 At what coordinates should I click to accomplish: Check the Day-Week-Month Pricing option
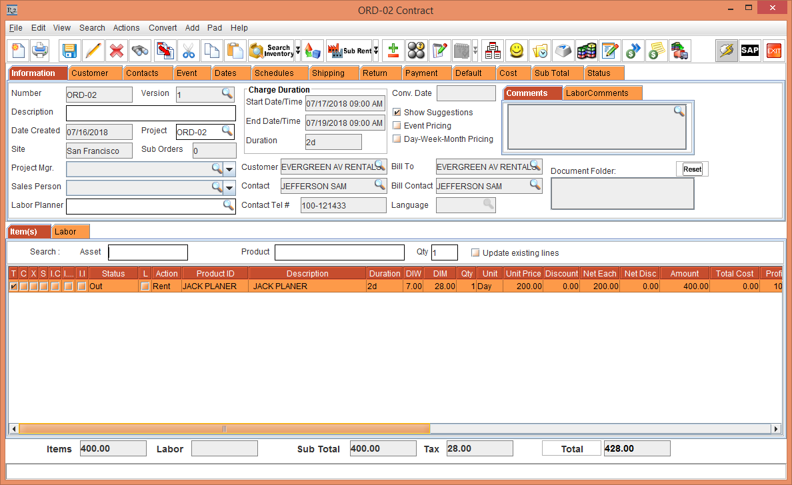point(397,139)
